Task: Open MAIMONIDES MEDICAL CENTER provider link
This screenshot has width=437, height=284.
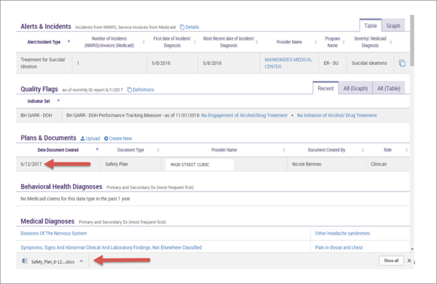Action: tap(288, 63)
